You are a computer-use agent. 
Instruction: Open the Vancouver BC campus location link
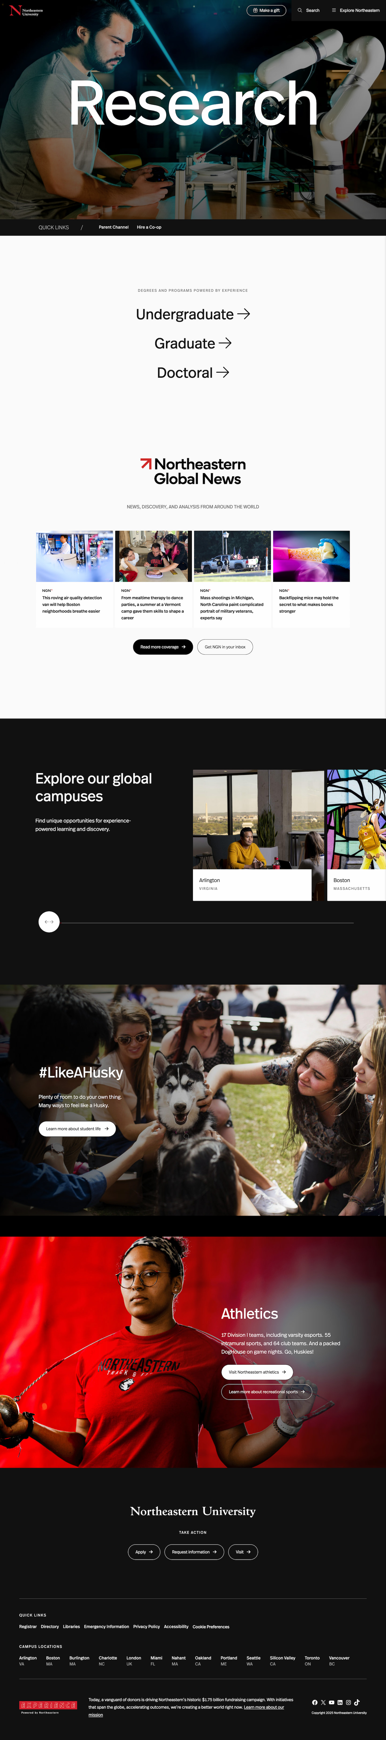(339, 1660)
